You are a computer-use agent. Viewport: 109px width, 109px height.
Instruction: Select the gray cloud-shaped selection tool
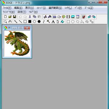click(x=87, y=21)
